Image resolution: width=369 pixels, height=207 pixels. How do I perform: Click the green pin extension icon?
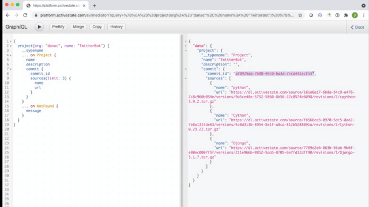tap(329, 16)
